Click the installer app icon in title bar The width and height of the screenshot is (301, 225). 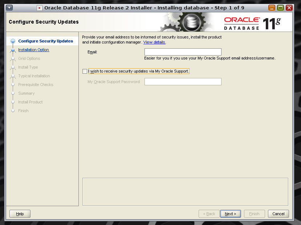point(39,8)
